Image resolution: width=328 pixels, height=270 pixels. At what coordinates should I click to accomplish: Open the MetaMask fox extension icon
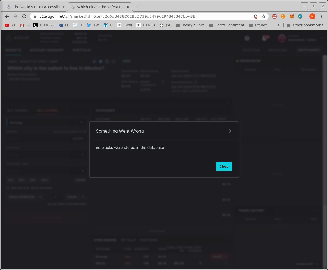point(292,16)
